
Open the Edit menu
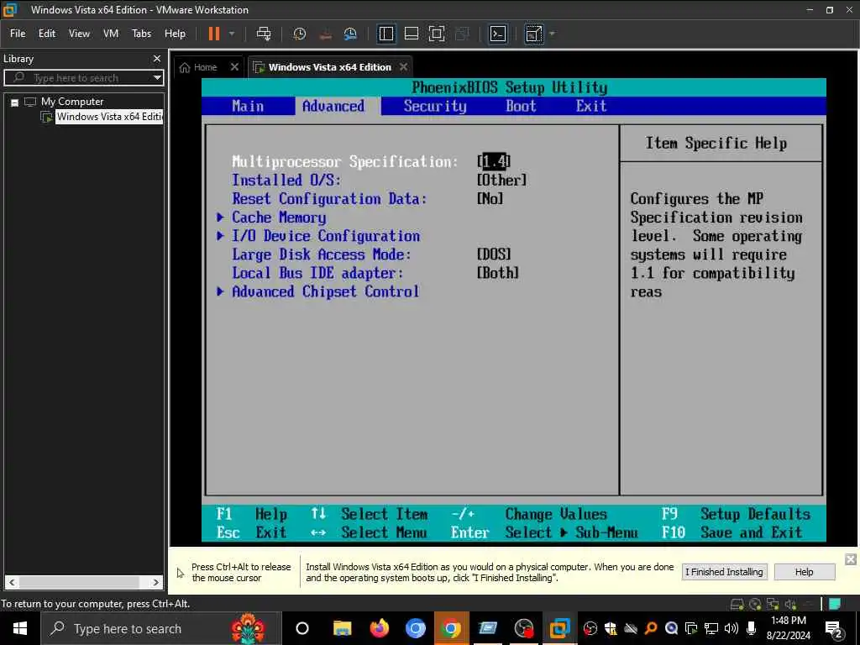pos(47,34)
